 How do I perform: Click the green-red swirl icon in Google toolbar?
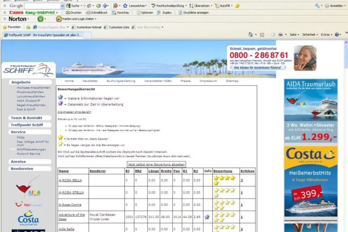point(98,6)
